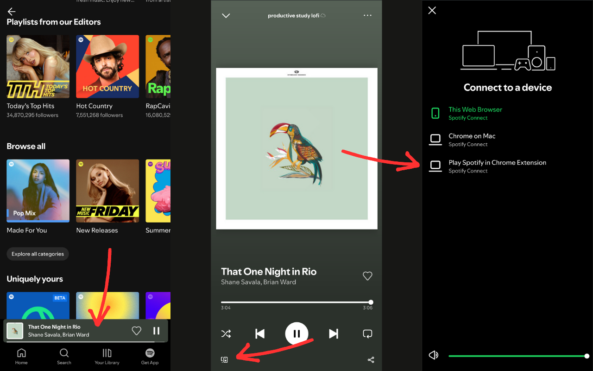593x371 pixels.
Task: Mute using the volume speaker icon
Action: pyautogui.click(x=434, y=355)
